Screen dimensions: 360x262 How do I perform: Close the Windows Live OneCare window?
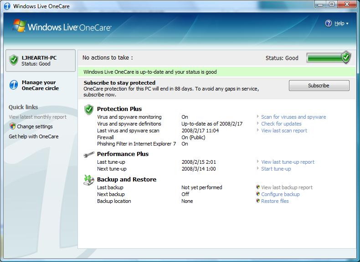click(347, 5)
